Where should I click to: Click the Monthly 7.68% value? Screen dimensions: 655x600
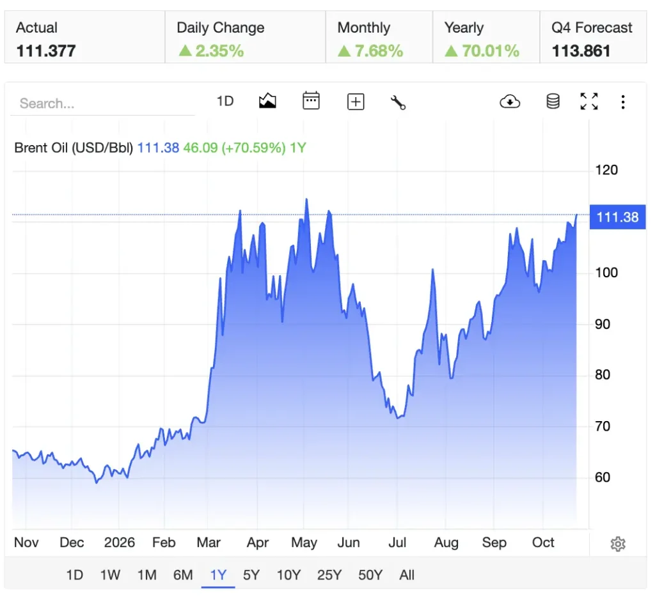(370, 51)
